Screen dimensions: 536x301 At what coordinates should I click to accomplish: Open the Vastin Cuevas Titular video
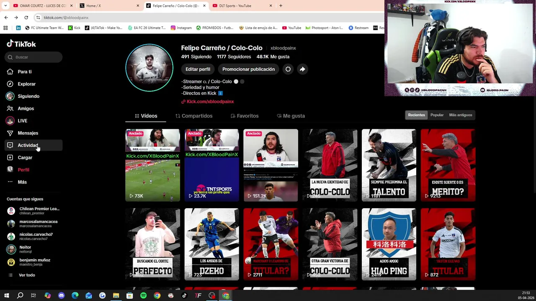(x=448, y=244)
